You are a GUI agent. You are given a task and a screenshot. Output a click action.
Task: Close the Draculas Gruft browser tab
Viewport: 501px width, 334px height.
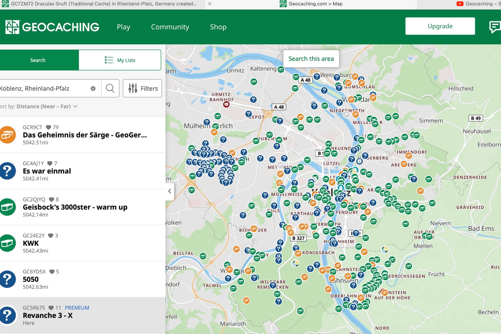[210, 4]
